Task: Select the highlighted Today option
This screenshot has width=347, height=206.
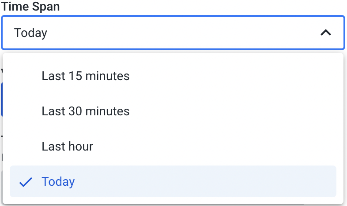Action: pos(173,181)
